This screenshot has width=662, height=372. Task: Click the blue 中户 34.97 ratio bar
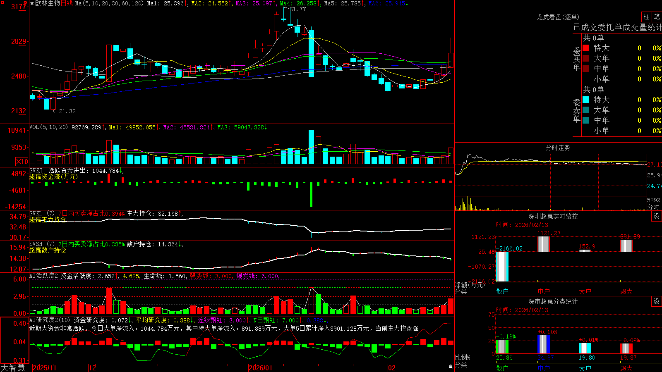tap(544, 344)
